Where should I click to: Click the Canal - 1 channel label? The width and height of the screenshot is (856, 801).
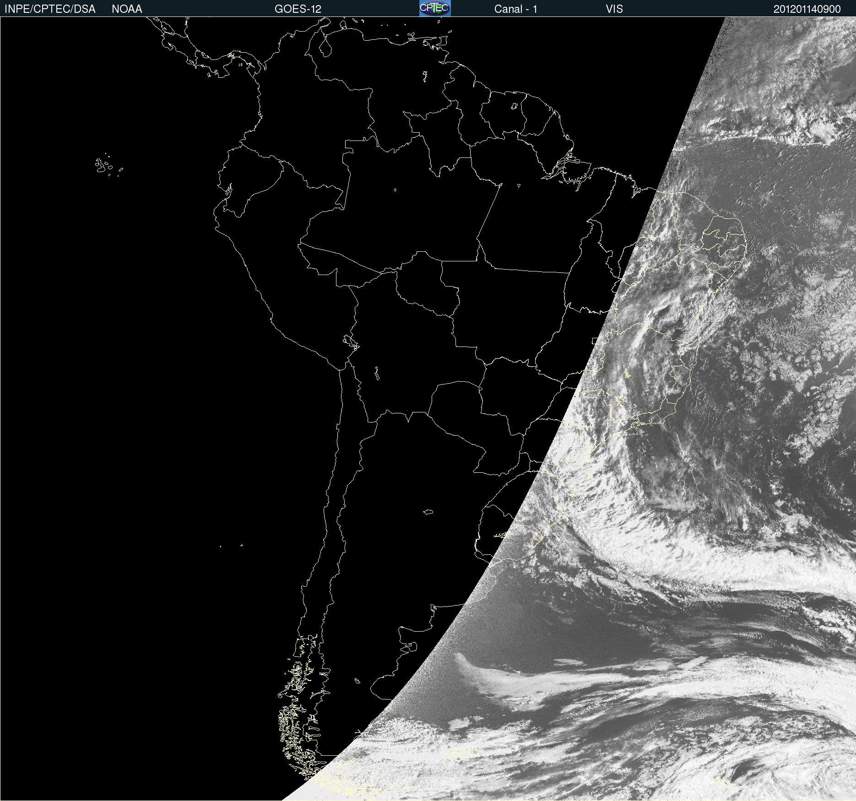point(516,9)
